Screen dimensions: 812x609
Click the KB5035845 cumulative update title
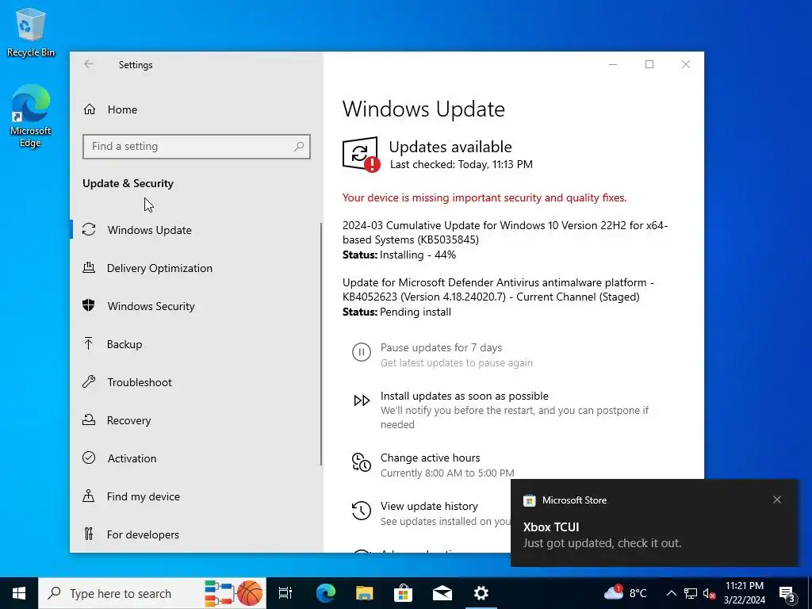[x=505, y=232]
